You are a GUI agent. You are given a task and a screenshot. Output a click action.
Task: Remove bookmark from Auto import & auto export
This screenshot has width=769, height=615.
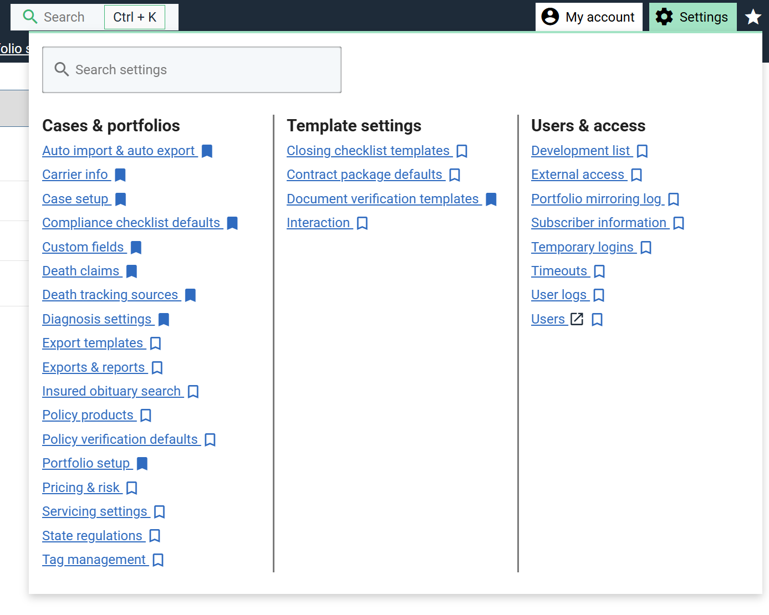(x=207, y=151)
